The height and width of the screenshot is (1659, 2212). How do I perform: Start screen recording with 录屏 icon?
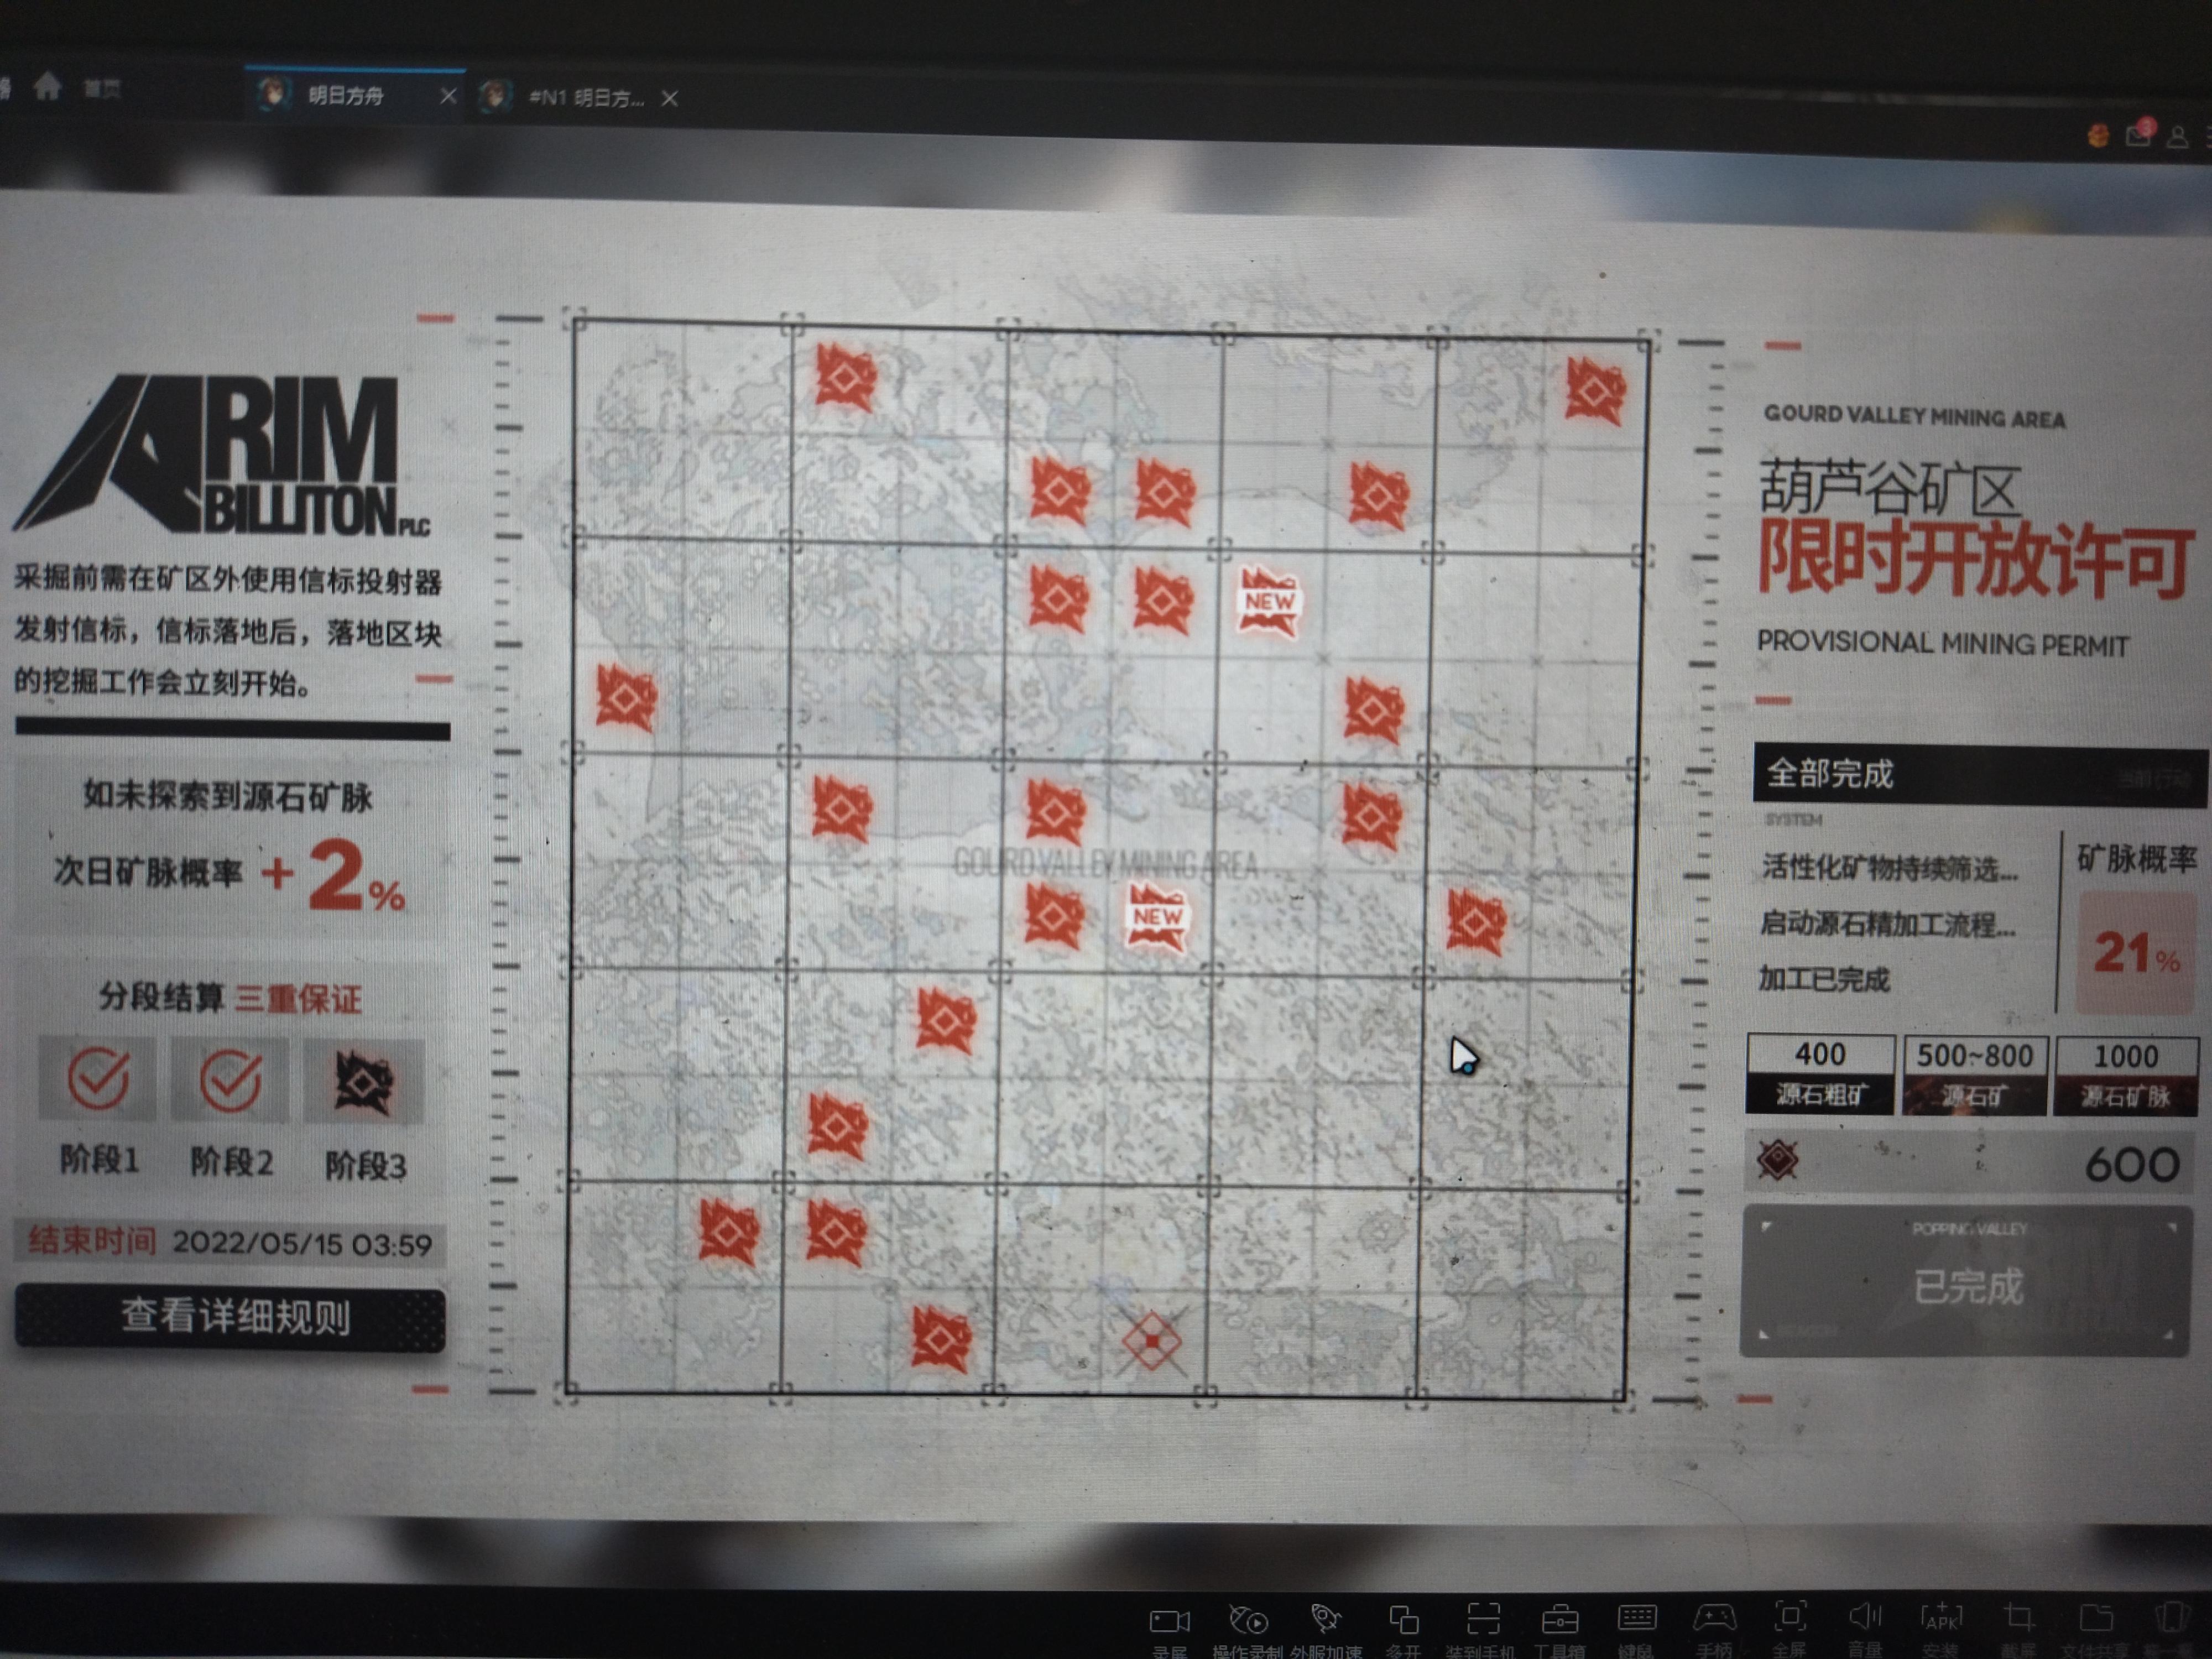pos(1170,1621)
